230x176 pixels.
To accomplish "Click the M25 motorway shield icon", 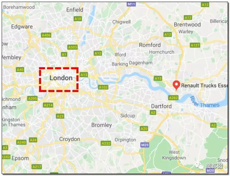I will 145,145.
